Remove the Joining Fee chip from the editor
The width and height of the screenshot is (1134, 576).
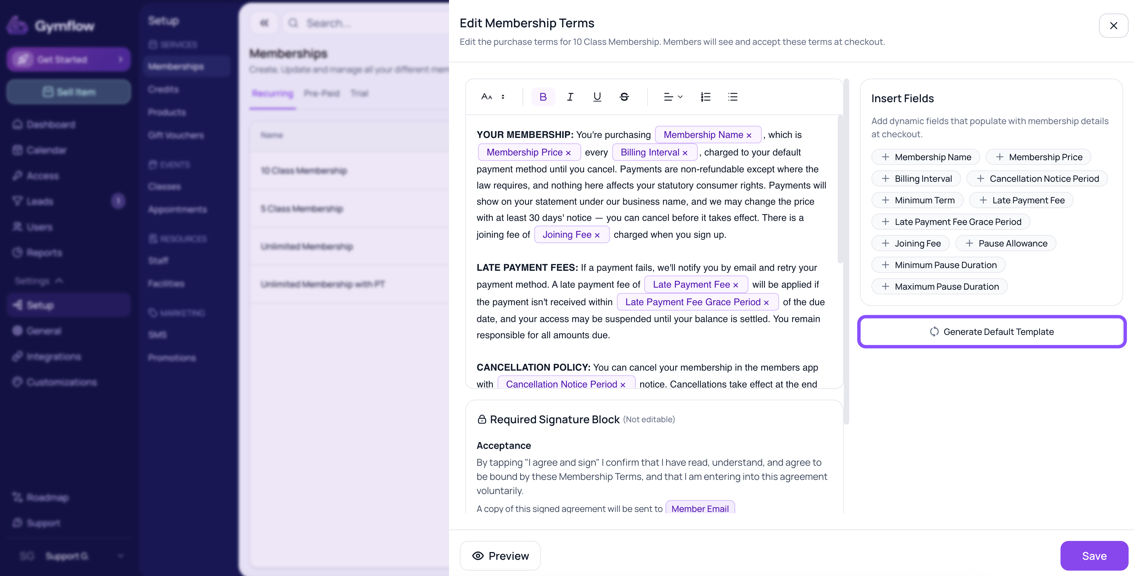pyautogui.click(x=597, y=235)
